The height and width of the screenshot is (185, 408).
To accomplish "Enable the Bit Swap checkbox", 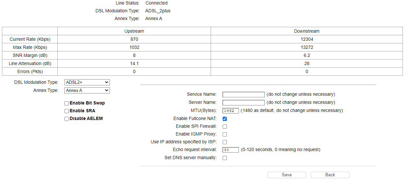I will click(66, 103).
